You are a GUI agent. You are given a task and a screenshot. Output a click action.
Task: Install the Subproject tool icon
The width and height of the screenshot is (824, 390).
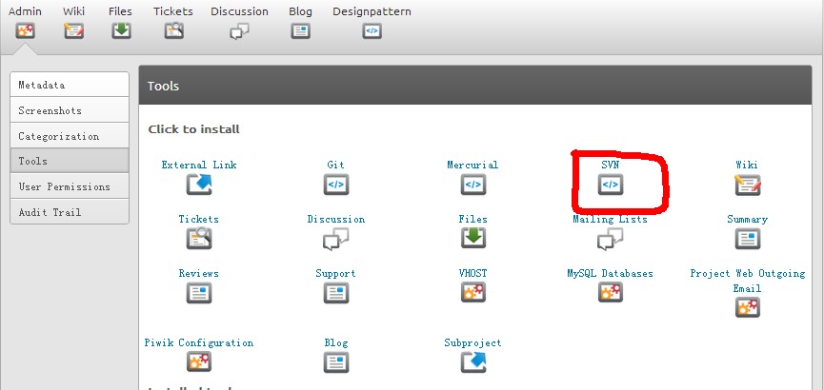[x=472, y=362]
